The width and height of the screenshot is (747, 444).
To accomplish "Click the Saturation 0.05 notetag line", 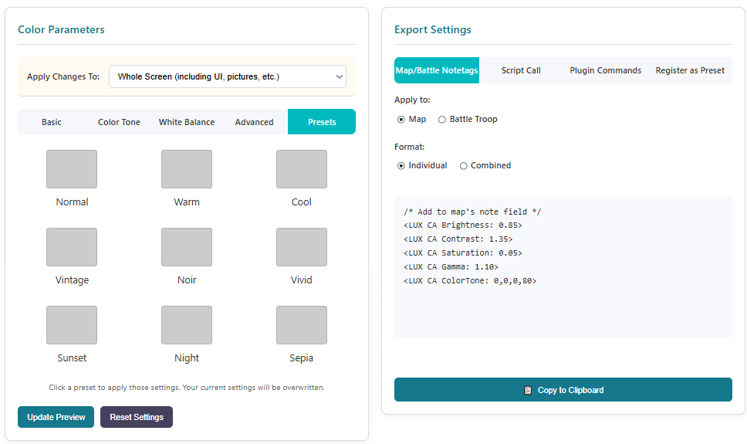I will coord(462,253).
